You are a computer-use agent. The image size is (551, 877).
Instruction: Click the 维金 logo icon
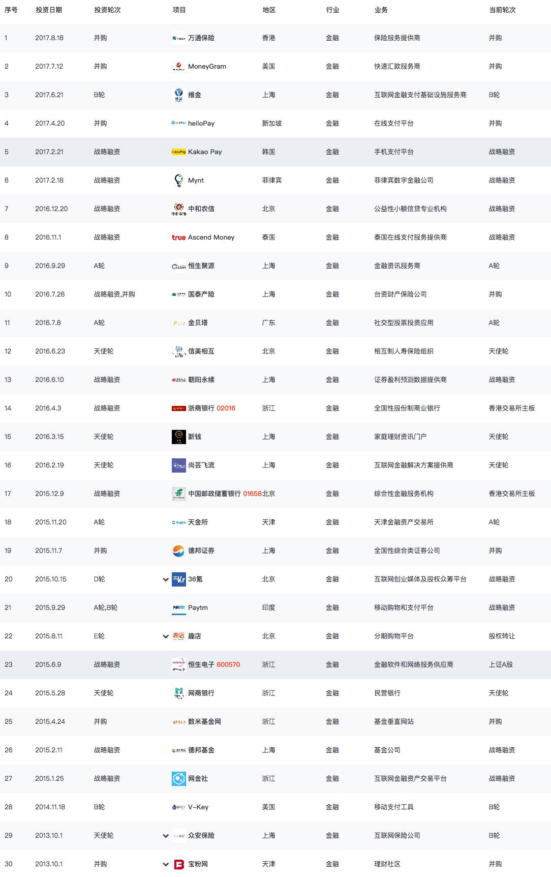coord(178,95)
